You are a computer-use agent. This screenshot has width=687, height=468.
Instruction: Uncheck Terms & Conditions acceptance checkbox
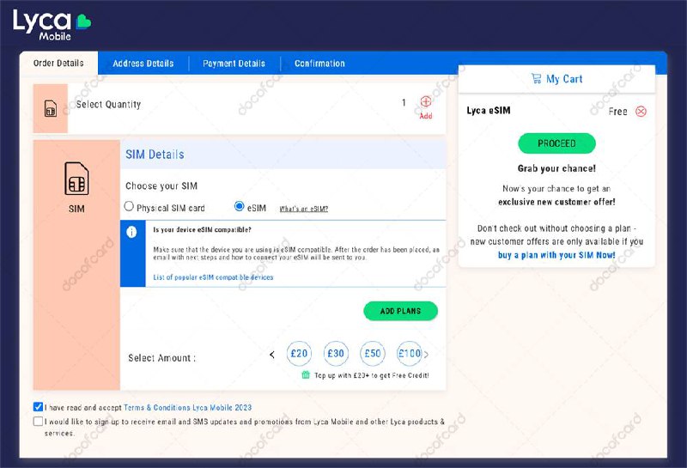pos(38,406)
